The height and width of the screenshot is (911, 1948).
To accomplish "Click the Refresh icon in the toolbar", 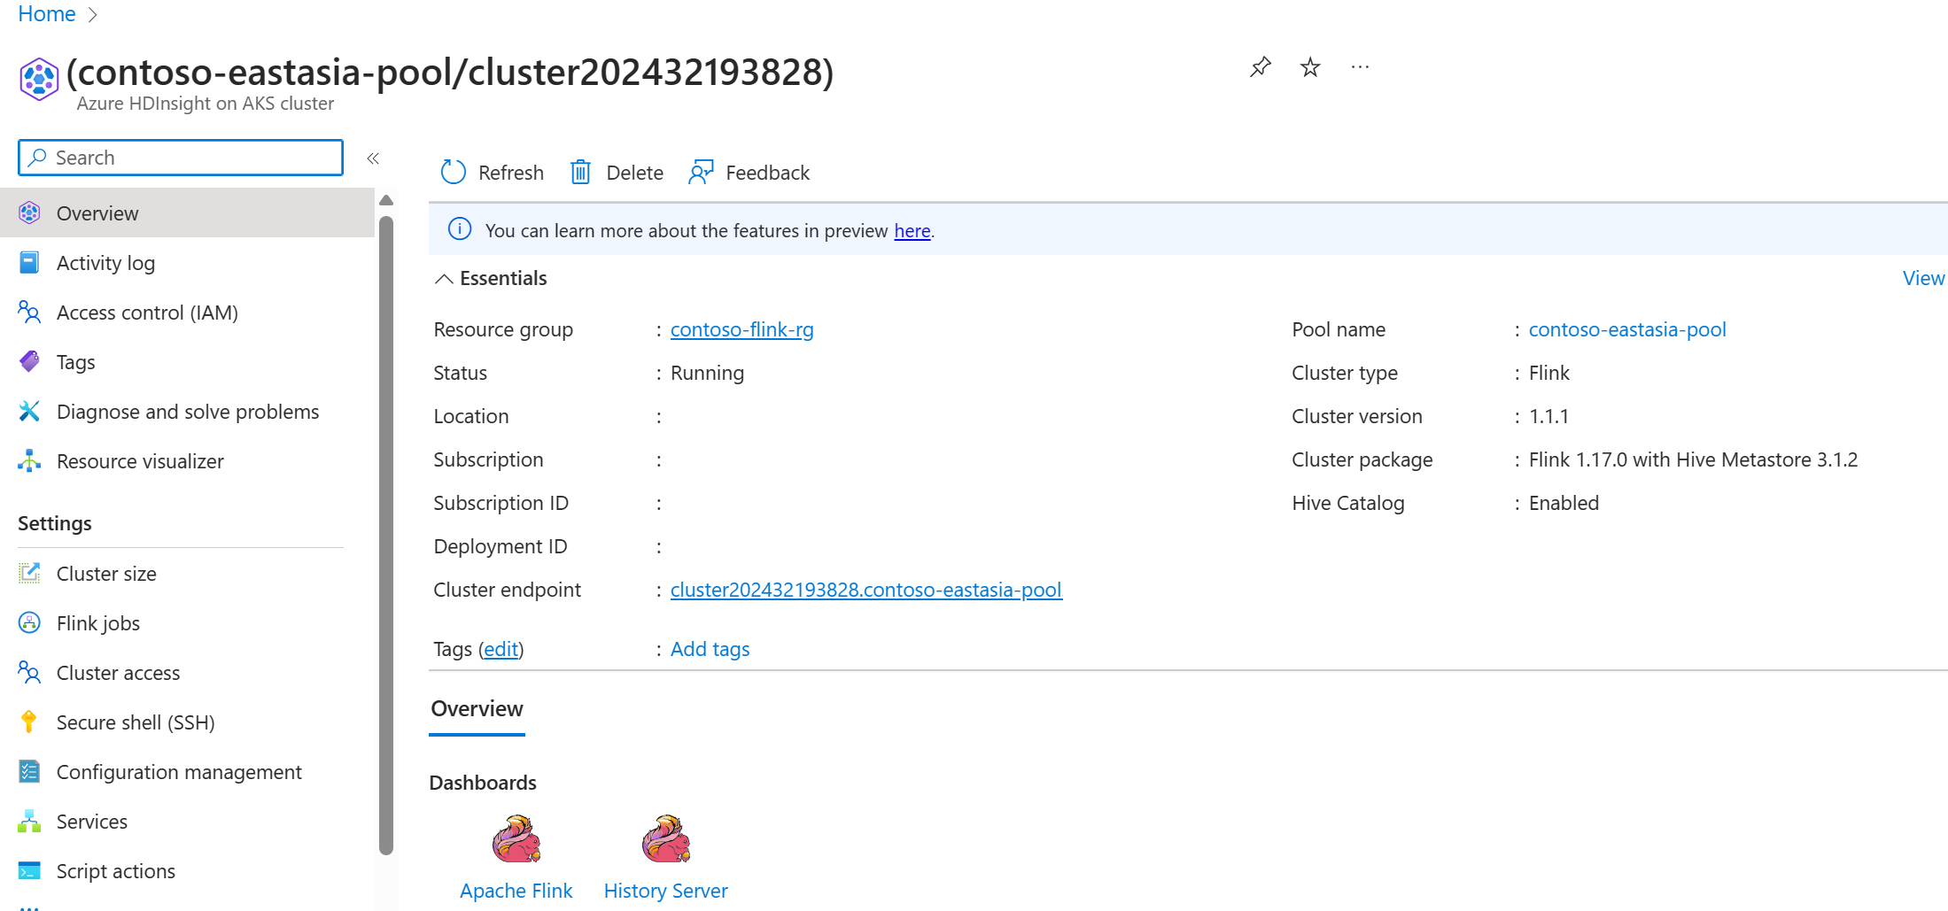I will click(454, 172).
